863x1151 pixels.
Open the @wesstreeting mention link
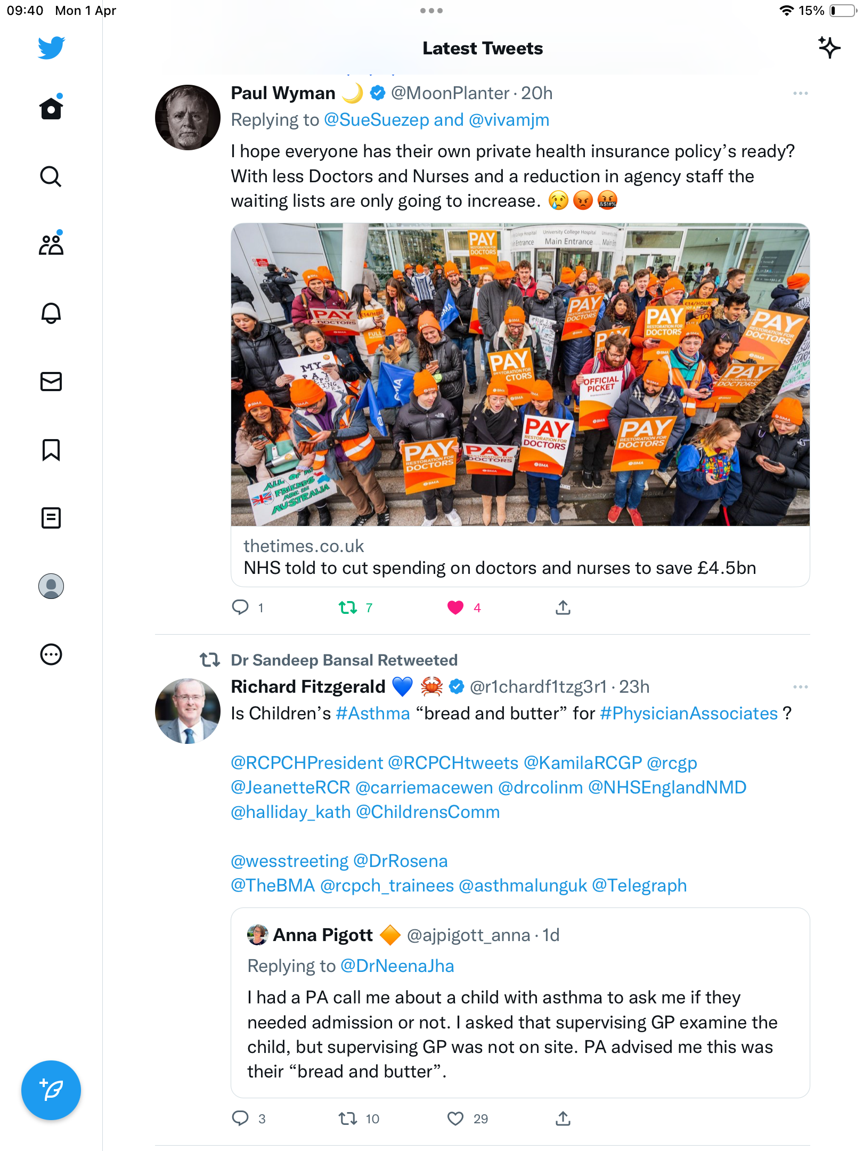click(x=289, y=861)
